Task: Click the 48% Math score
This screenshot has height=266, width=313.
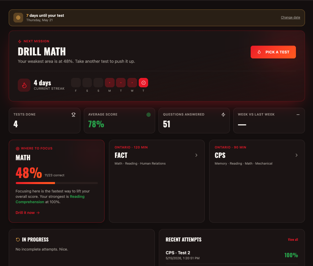Action: tap(29, 173)
